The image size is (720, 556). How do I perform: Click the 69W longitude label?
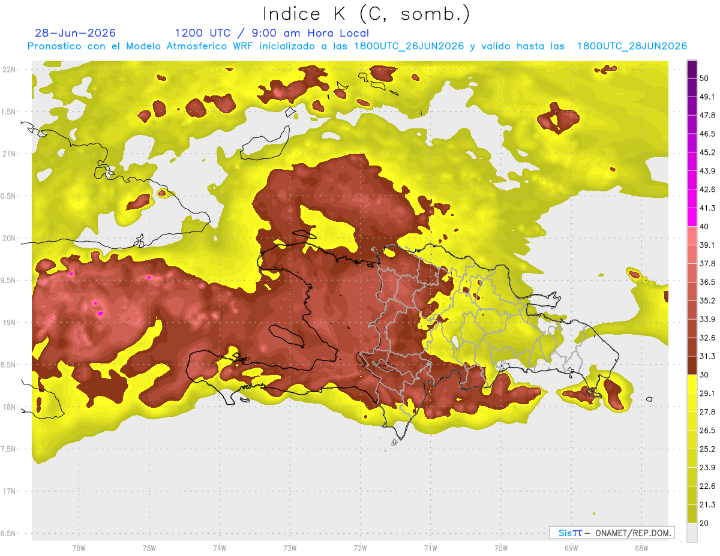pos(571,548)
